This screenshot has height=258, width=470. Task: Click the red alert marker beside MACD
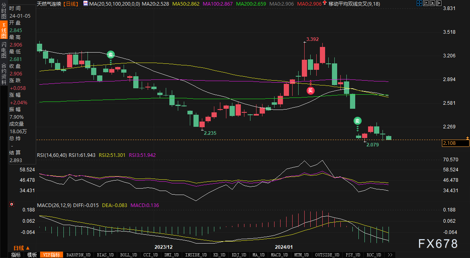[12, 205]
